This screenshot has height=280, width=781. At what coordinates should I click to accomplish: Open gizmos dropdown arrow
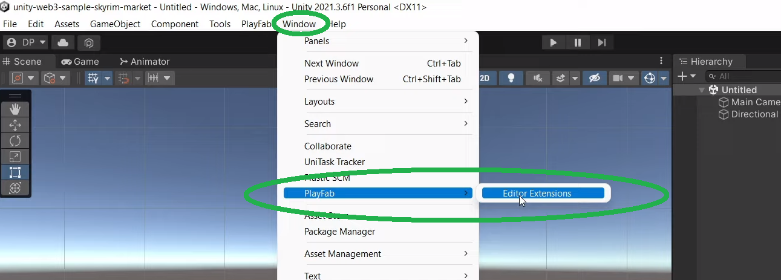(x=664, y=78)
